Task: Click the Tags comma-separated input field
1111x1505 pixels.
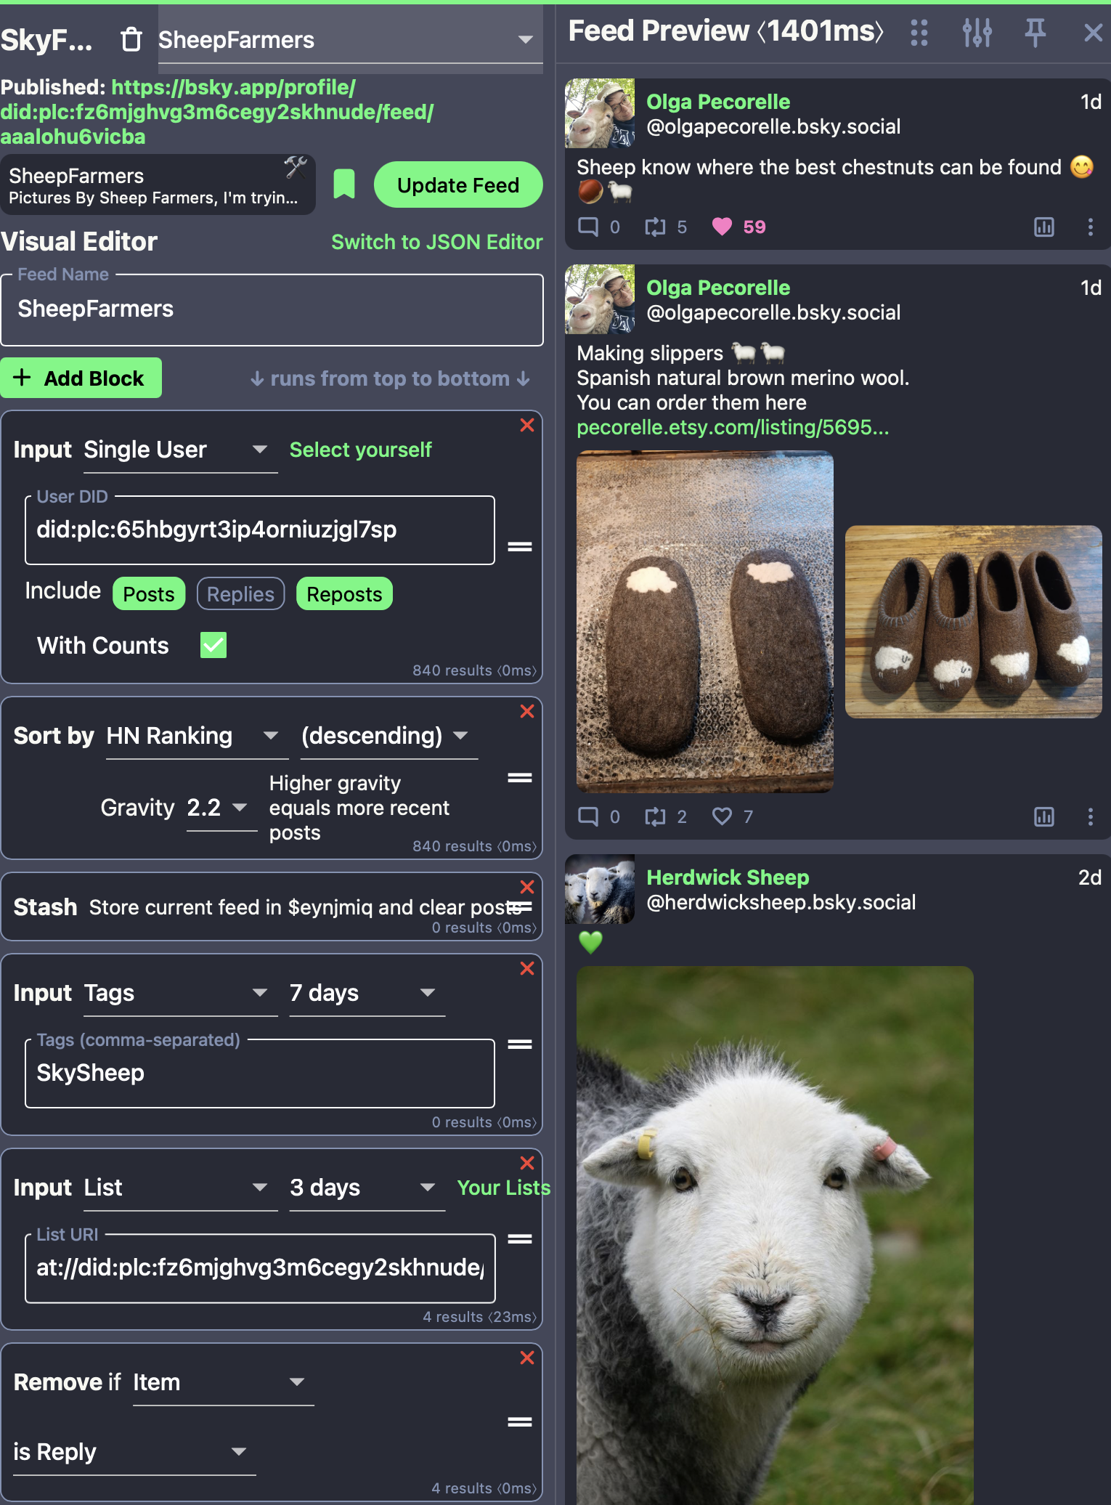Action: [259, 1074]
